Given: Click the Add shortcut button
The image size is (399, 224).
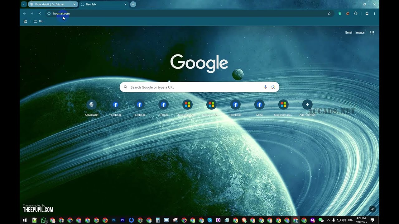Looking at the screenshot, I should point(307,105).
